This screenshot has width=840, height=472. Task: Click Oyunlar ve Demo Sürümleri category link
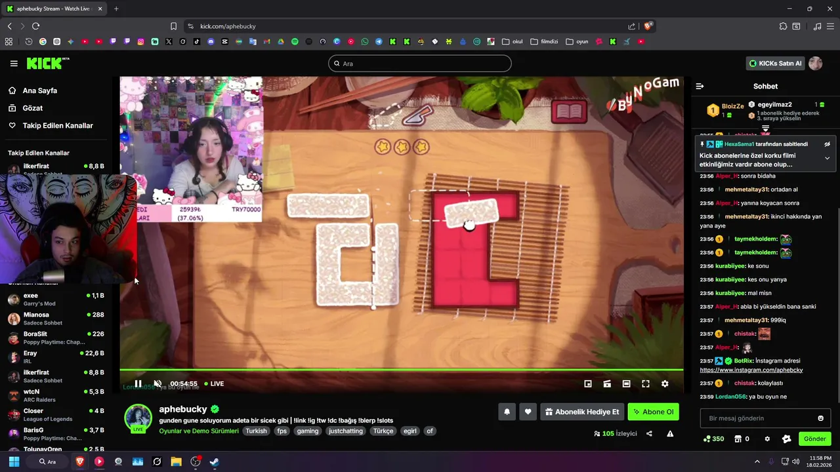click(x=199, y=431)
